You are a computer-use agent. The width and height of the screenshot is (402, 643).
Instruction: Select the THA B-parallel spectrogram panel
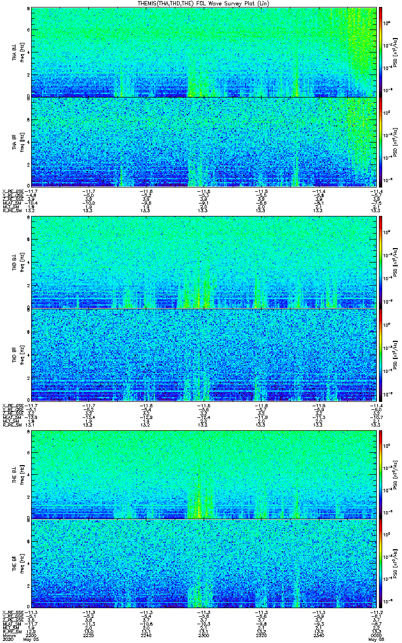pos(204,142)
